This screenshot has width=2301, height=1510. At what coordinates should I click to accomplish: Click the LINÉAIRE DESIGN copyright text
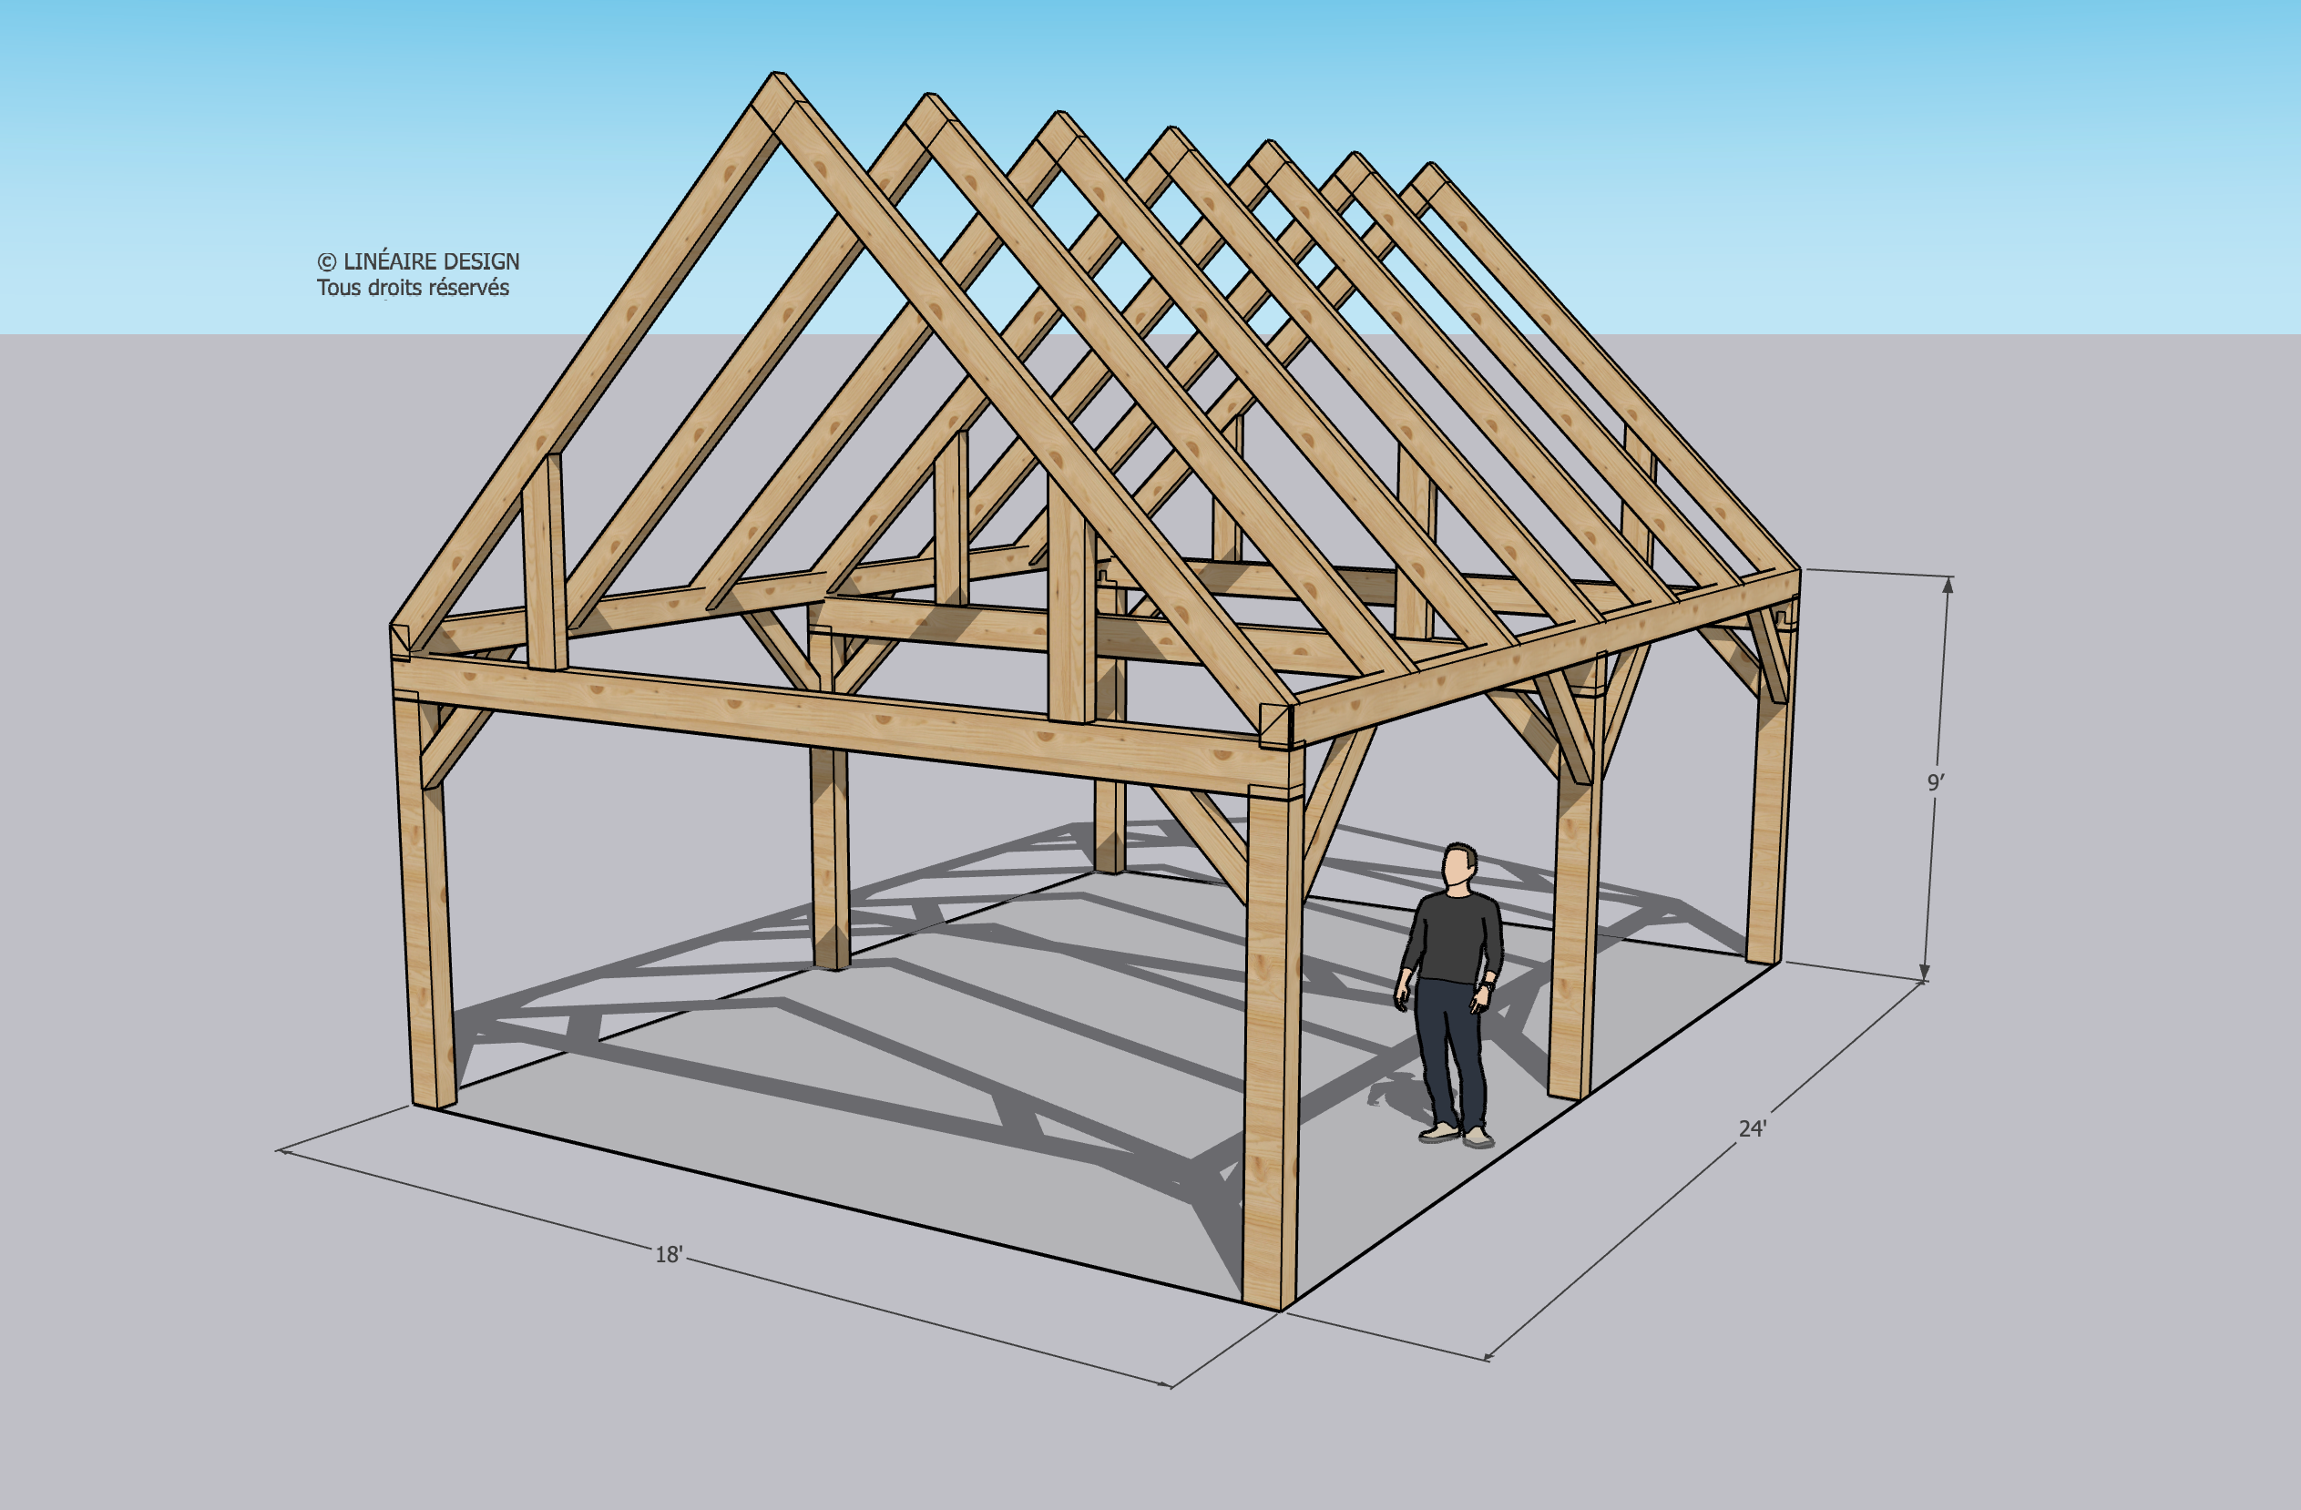click(419, 261)
